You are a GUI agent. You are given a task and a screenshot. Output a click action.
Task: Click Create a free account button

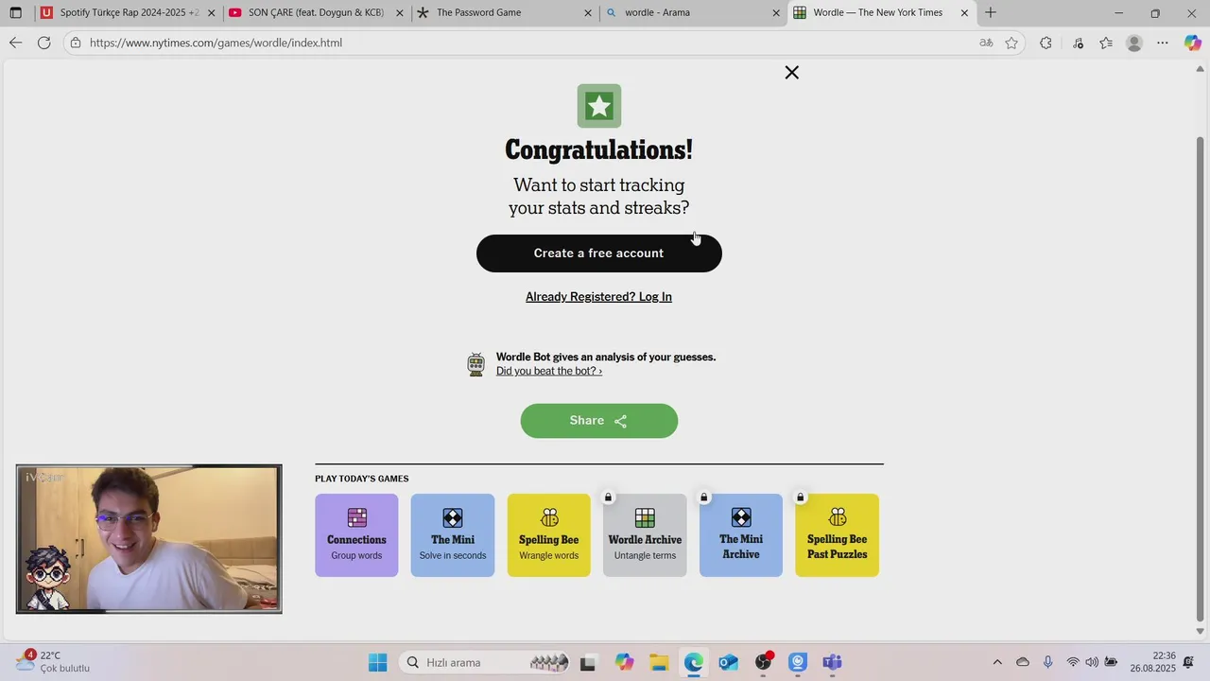(599, 253)
